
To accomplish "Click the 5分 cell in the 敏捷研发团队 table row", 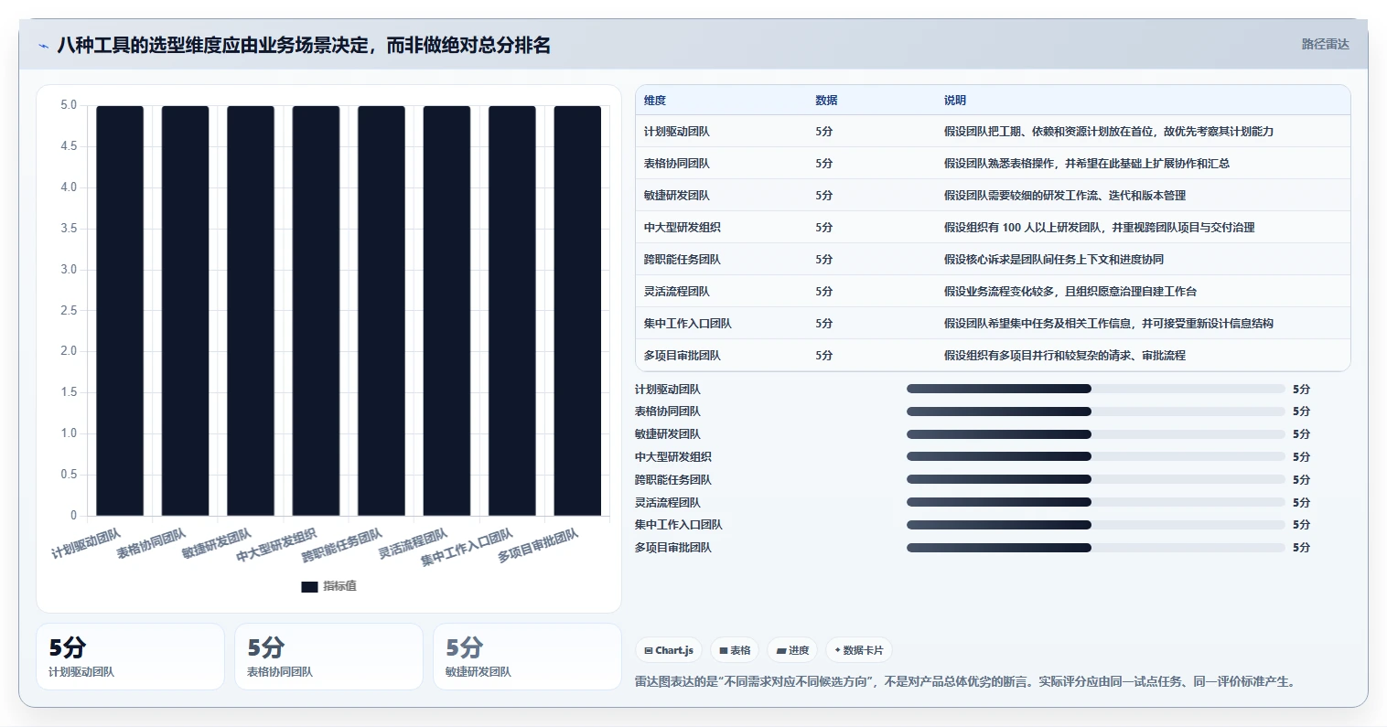I will pos(824,196).
